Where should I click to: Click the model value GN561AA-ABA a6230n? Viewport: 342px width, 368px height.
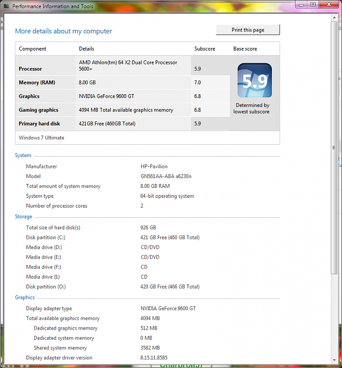click(x=166, y=176)
